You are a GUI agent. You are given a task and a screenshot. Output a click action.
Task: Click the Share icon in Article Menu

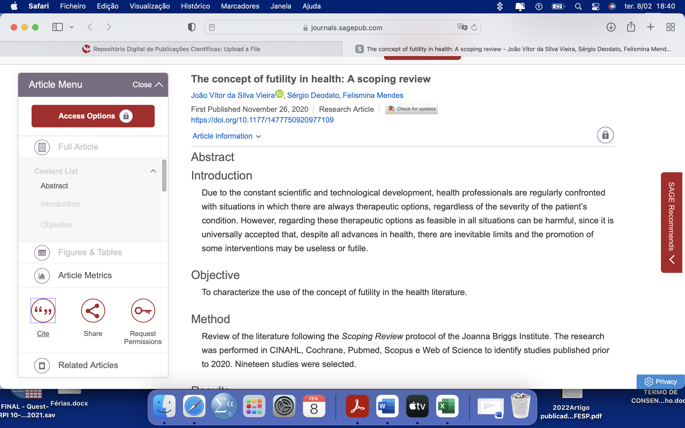[93, 311]
